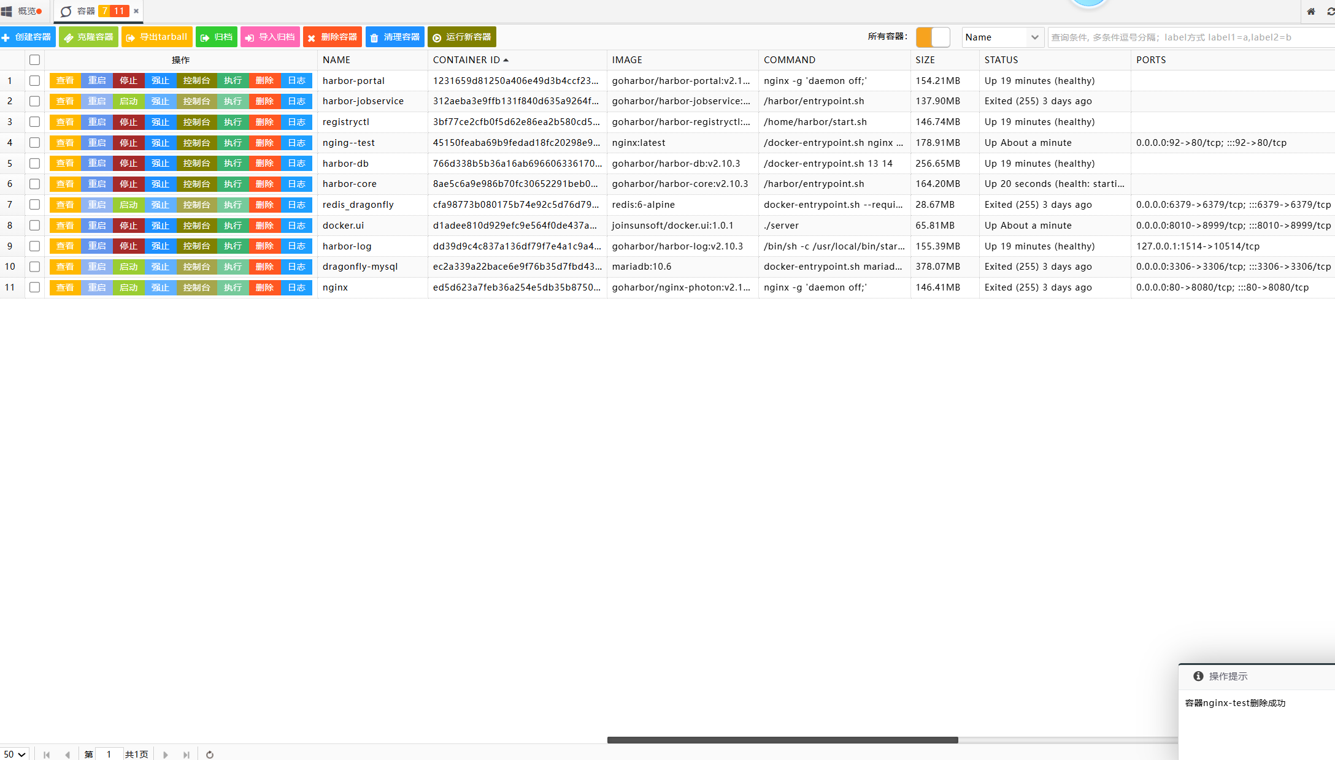This screenshot has width=1335, height=760.
Task: Click the refresh icon in top right corner
Action: pyautogui.click(x=1331, y=12)
